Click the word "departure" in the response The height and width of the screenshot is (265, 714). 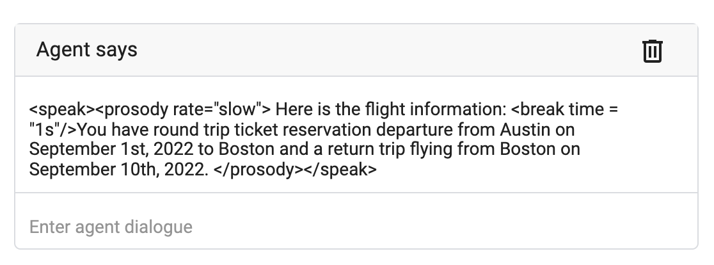(x=415, y=130)
